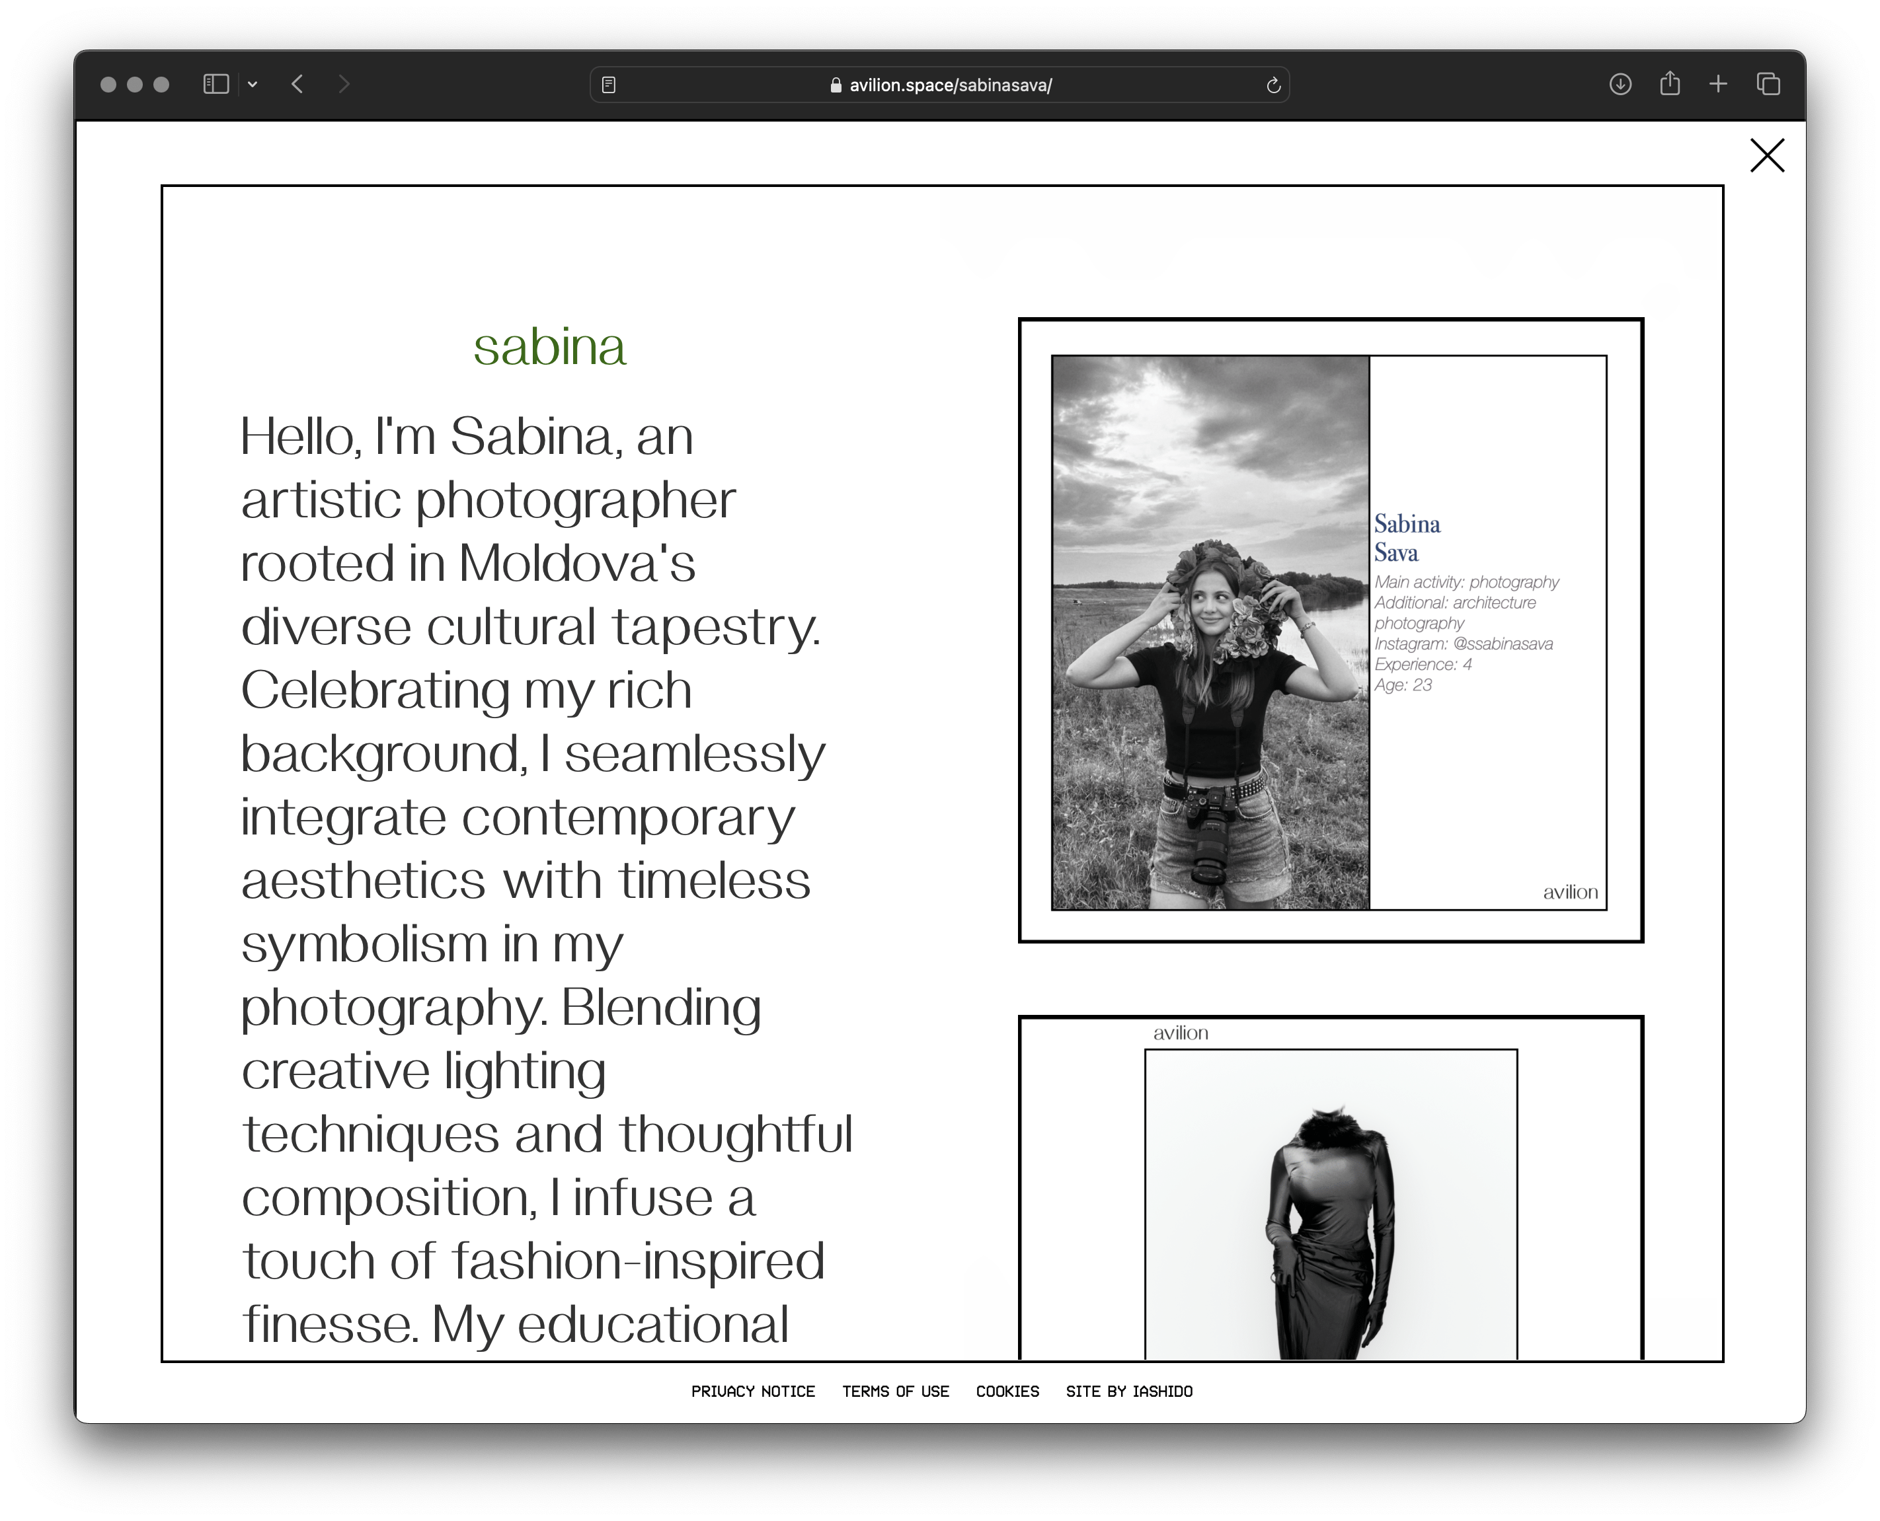Show the tab overview
The image size is (1880, 1521).
(1768, 84)
